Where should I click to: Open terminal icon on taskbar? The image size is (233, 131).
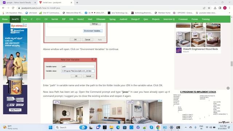pos(178,127)
